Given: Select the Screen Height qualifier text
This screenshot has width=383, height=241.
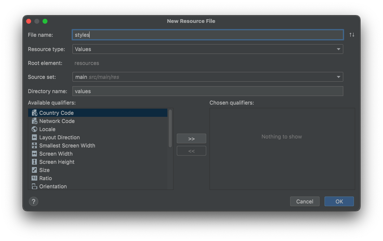Looking at the screenshot, I should (x=56, y=162).
